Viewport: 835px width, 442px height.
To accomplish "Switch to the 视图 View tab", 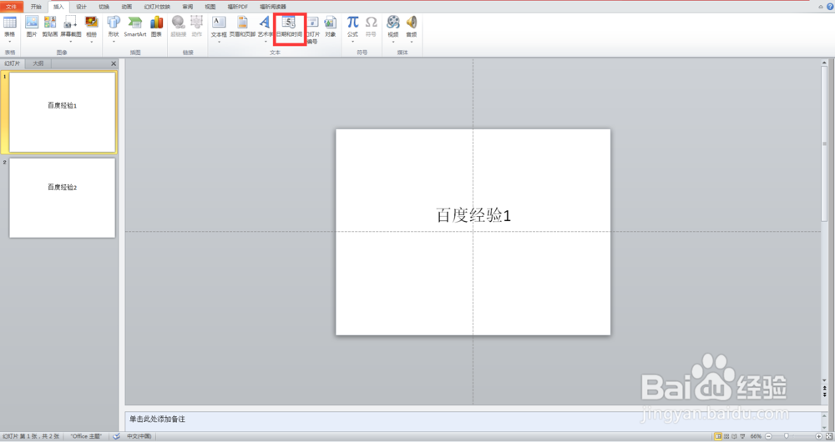I will [x=210, y=7].
